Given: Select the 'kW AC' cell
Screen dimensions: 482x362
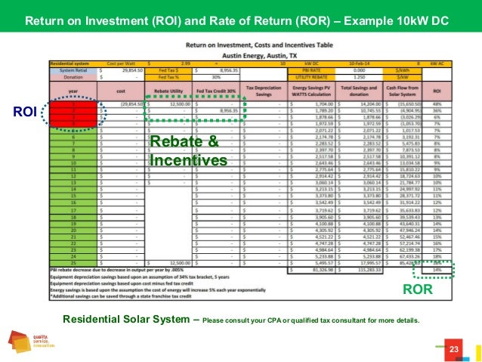Looking at the screenshot, I should tap(437, 63).
